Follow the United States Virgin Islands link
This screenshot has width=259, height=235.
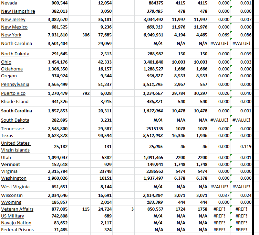pyautogui.click(x=15, y=146)
